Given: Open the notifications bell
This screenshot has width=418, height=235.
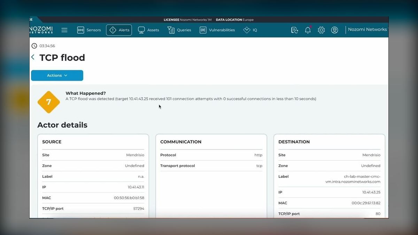Looking at the screenshot, I should (308, 30).
